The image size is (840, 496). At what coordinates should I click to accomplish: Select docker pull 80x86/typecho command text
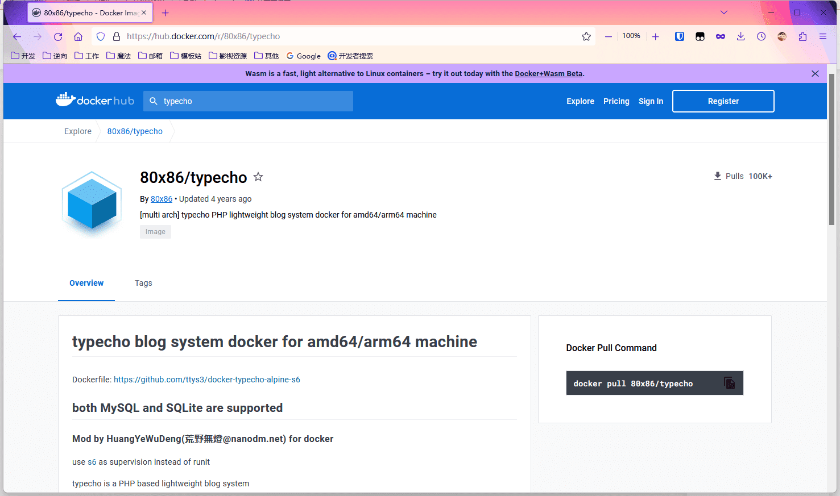pos(633,384)
